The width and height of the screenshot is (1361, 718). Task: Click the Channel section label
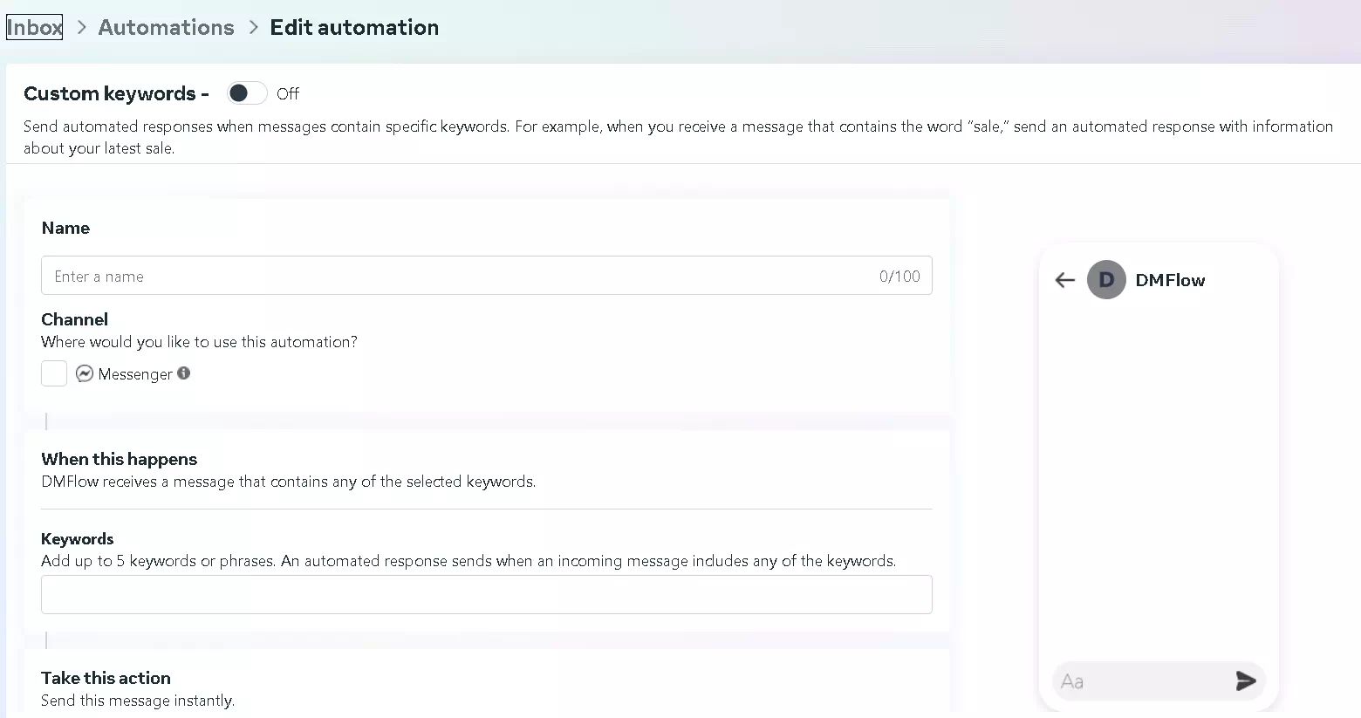[x=74, y=319]
